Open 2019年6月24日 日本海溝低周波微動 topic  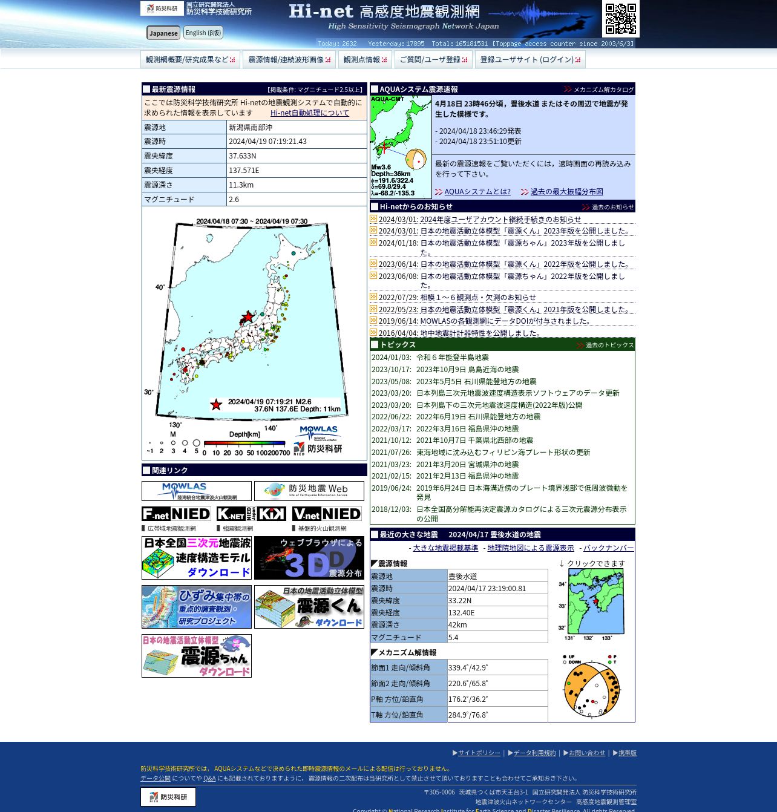pyautogui.click(x=522, y=492)
